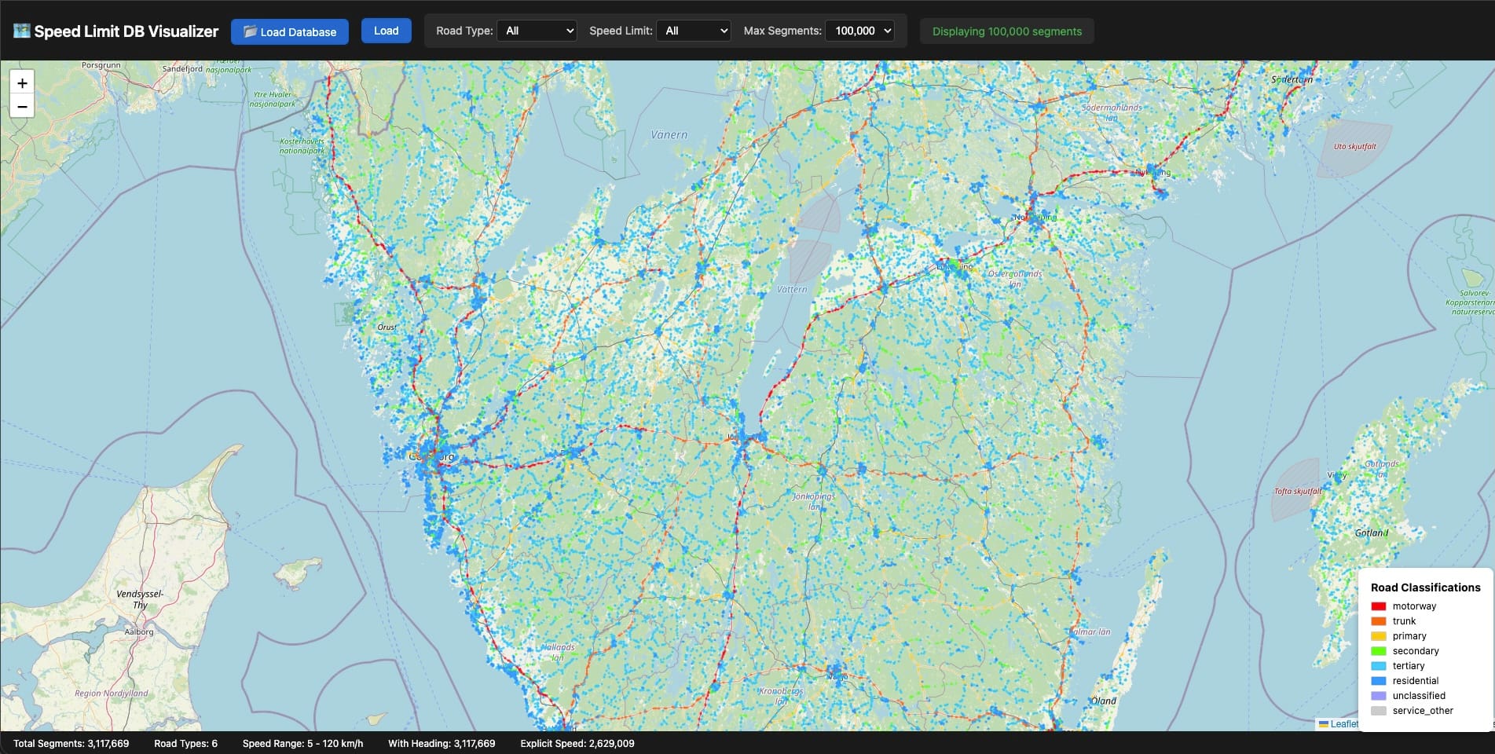This screenshot has width=1495, height=754.
Task: Select the blue residential legend swatch
Action: click(1378, 681)
